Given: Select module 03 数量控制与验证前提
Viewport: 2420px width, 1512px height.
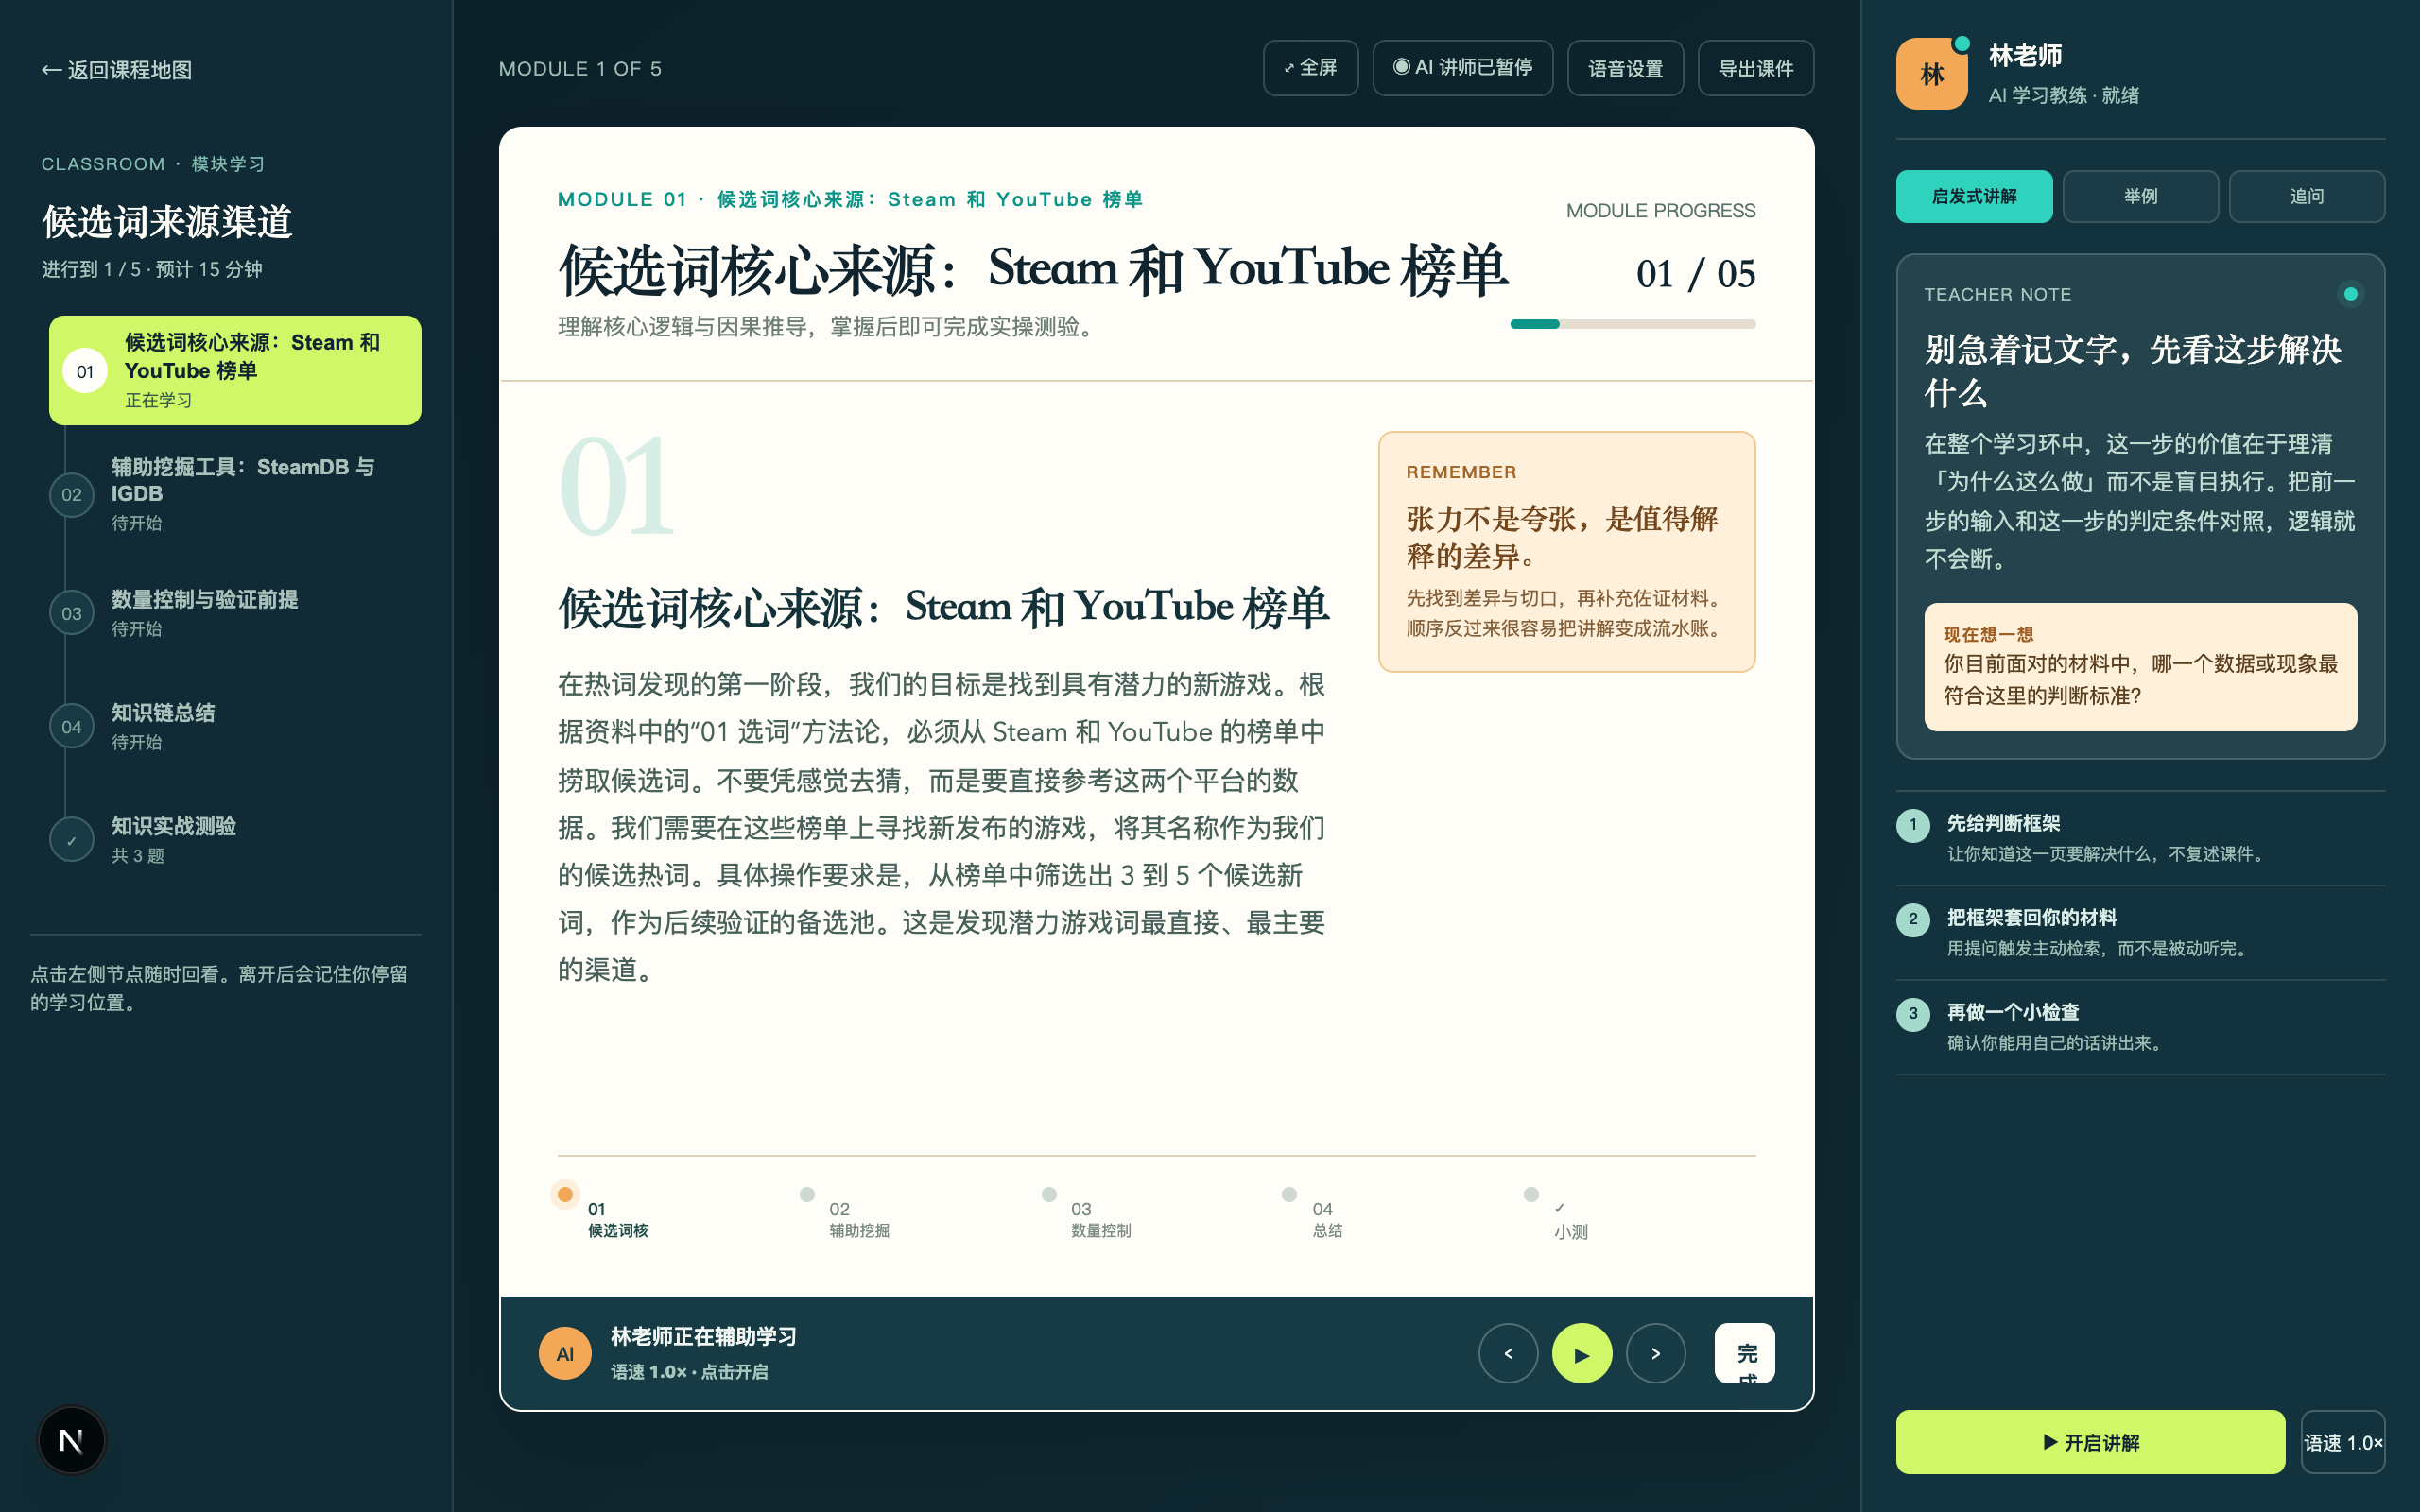Looking at the screenshot, I should pos(235,613).
